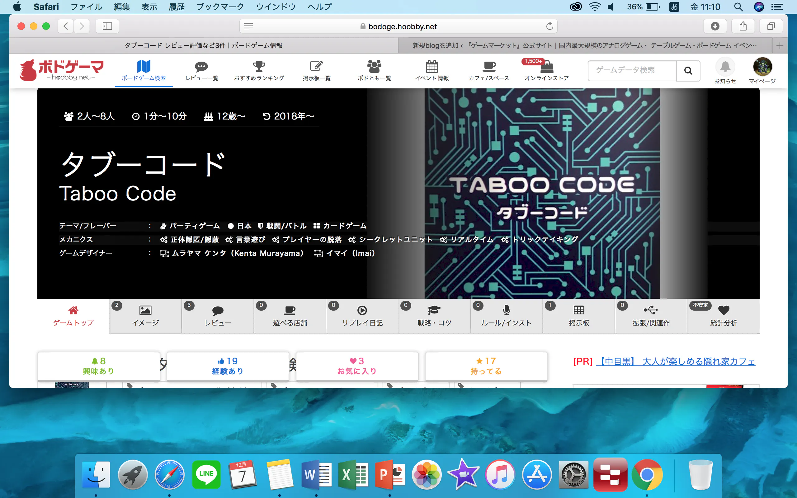Toggle the お気に入り (favorite) heart button
Viewport: 797px width, 498px height.
click(x=357, y=366)
